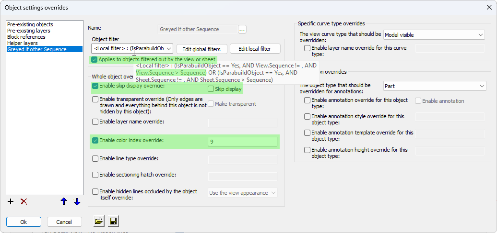Open settings file with folder icon
The image size is (497, 233).
(99, 221)
